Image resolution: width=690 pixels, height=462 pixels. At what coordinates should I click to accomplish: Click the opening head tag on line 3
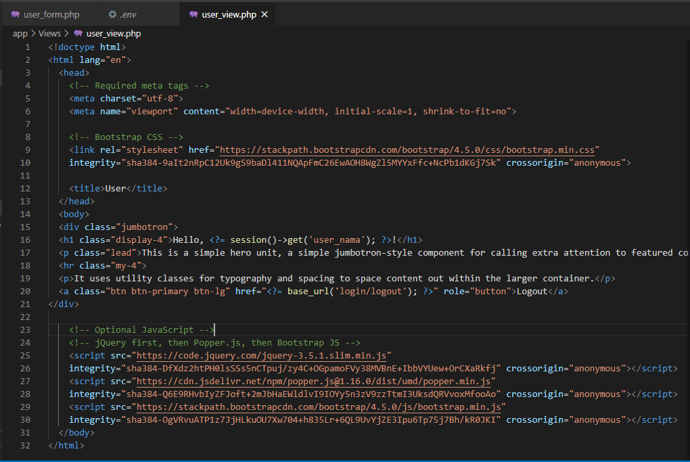74,72
